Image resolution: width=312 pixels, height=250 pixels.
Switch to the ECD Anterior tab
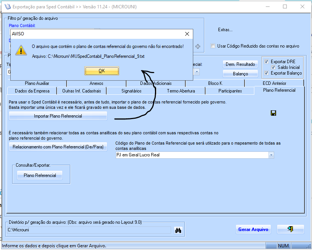[275, 83]
